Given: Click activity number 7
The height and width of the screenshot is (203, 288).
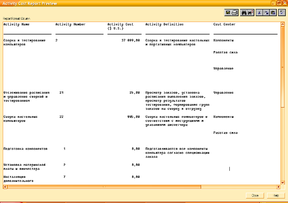Looking at the screenshot, I should tap(64, 177).
